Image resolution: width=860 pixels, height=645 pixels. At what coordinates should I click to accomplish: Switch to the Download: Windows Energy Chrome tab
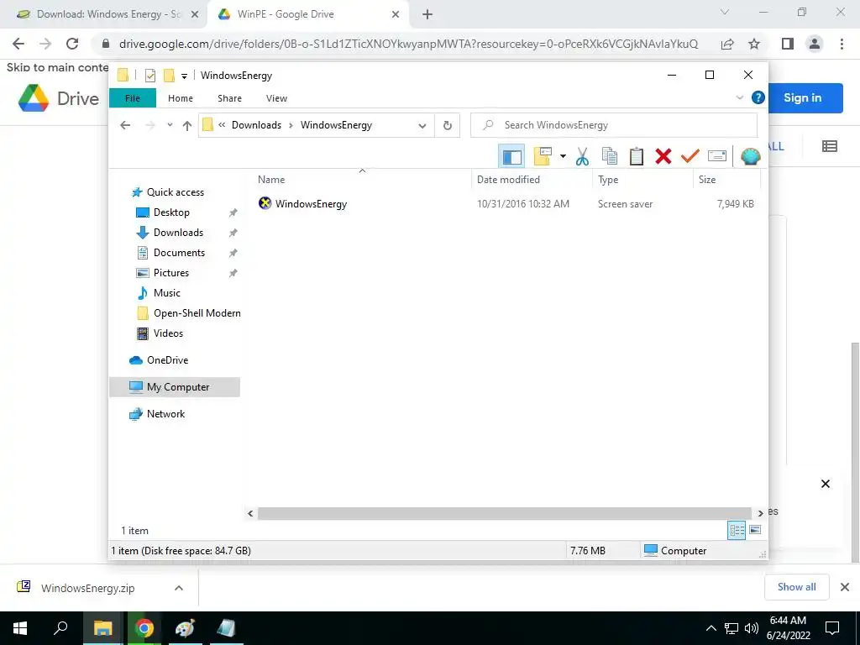[x=107, y=14]
